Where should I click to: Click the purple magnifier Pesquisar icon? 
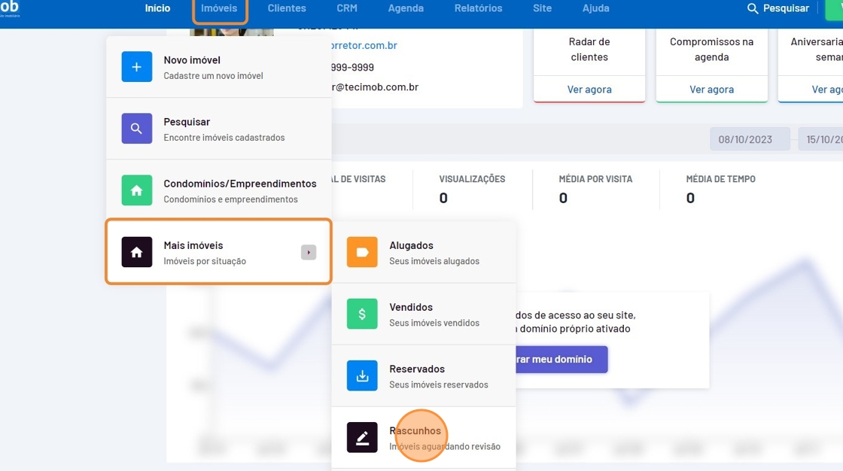136,129
